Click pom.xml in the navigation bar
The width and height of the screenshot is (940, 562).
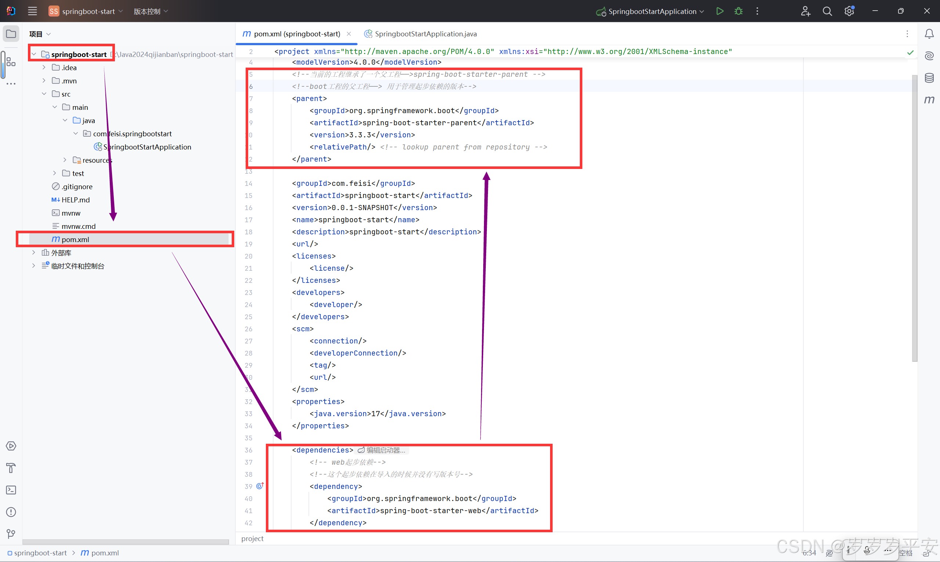[x=100, y=553]
